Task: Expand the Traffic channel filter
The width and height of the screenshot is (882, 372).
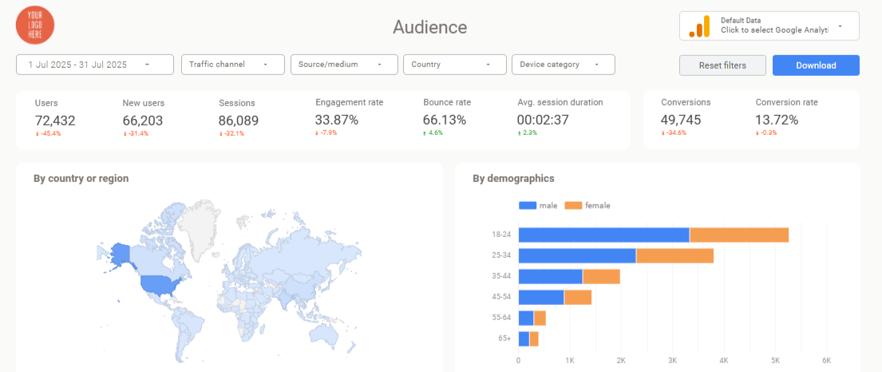Action: click(x=233, y=65)
